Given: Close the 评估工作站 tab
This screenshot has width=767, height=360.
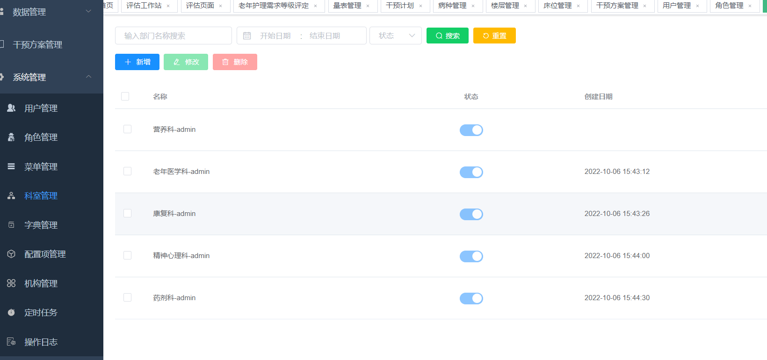Looking at the screenshot, I should pyautogui.click(x=168, y=6).
